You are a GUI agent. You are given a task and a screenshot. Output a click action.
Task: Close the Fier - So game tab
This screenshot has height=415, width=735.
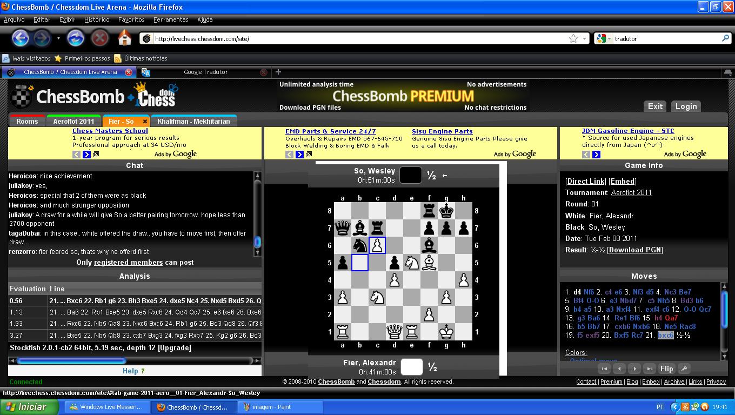(x=145, y=122)
